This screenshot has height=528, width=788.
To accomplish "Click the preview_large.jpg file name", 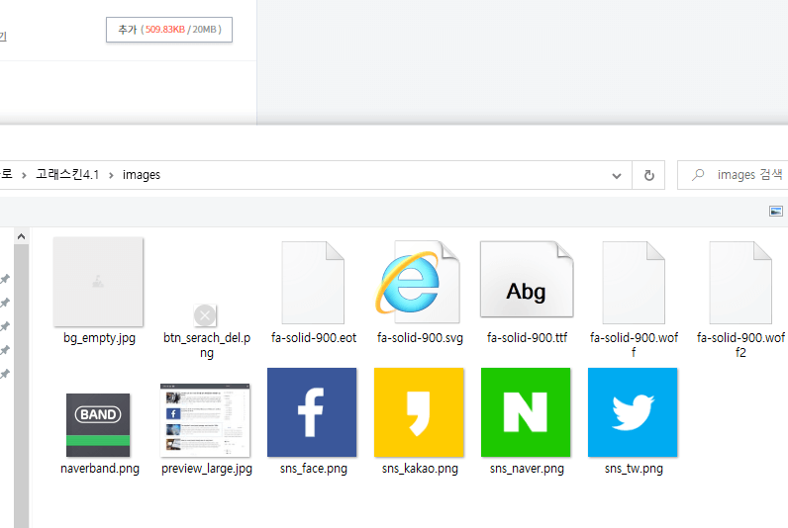I will [x=207, y=469].
